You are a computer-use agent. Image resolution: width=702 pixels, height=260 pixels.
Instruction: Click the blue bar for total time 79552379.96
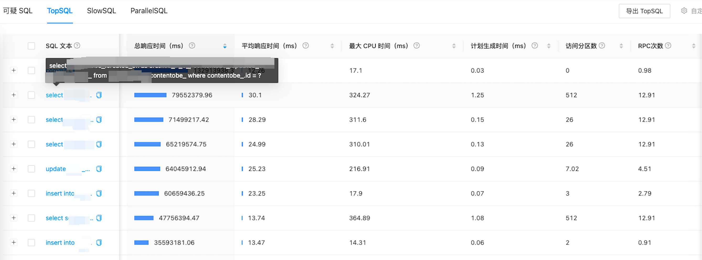click(x=150, y=95)
